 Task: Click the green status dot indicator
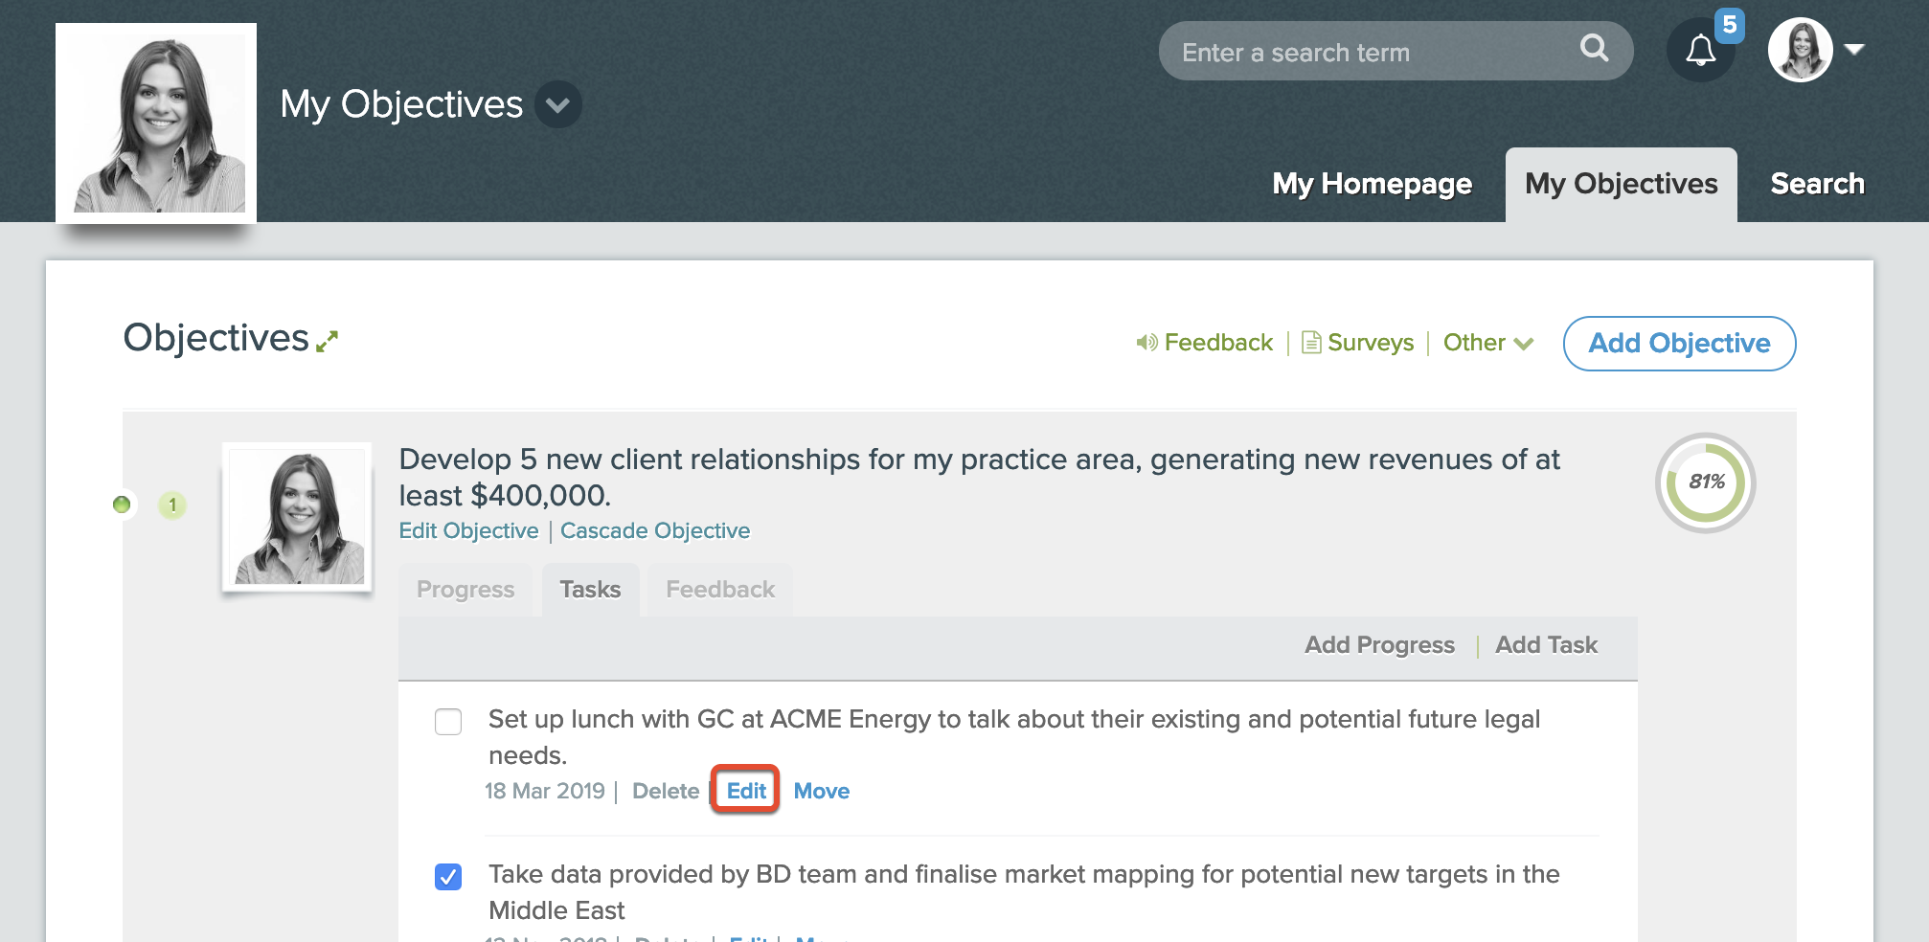122,505
